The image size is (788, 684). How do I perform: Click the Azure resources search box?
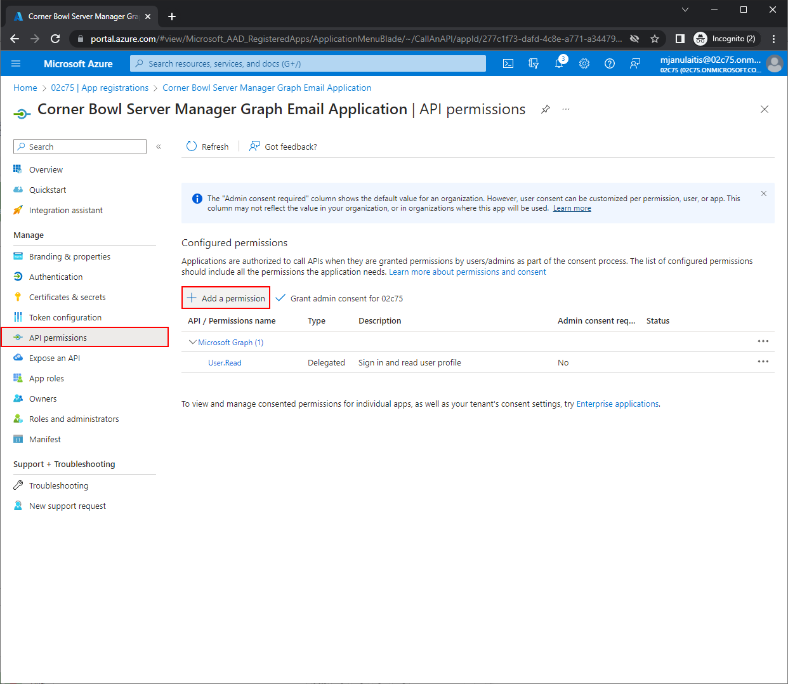pos(308,63)
